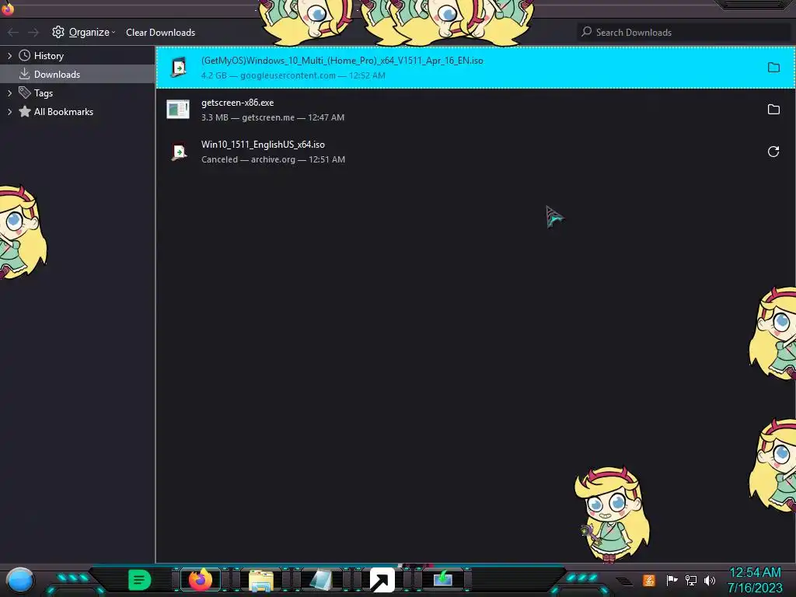Viewport: 796px width, 597px height.
Task: Retry the canceled Win10_1511 iso download
Action: pyautogui.click(x=773, y=152)
